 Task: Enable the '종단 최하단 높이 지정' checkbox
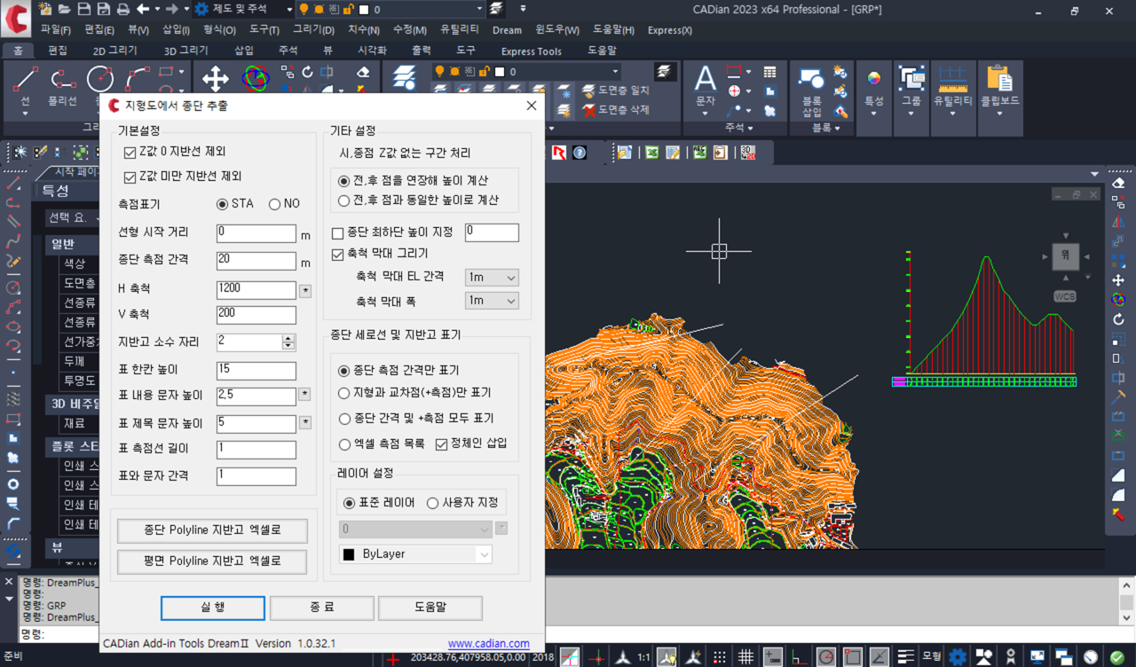pyautogui.click(x=337, y=232)
